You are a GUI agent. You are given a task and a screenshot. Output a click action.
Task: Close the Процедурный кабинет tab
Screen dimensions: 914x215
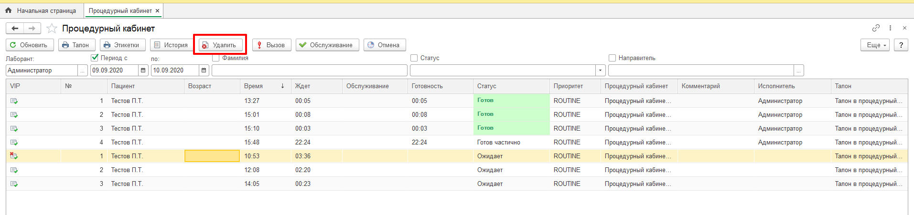pyautogui.click(x=157, y=10)
